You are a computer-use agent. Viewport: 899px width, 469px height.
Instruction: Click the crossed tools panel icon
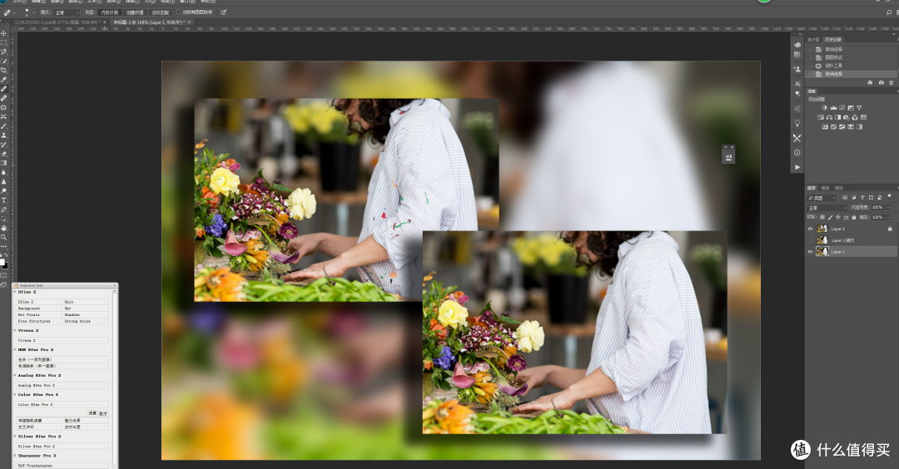click(797, 138)
